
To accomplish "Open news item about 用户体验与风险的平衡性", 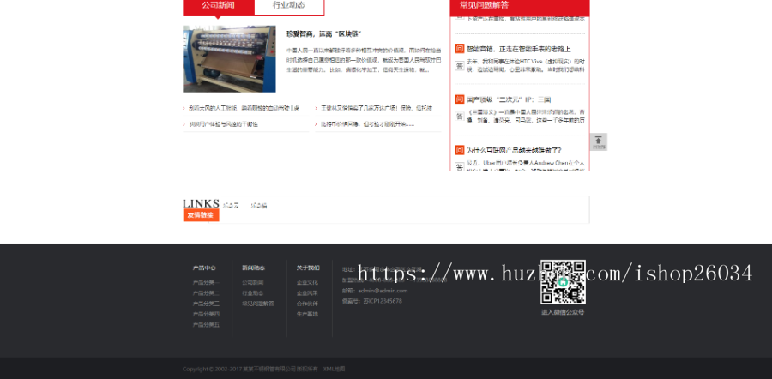I will pyautogui.click(x=224, y=124).
